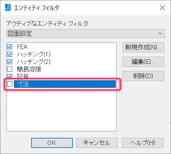This screenshot has width=171, height=154.
Task: Enable the 簡易溶接 checkbox
Action: tap(10, 69)
